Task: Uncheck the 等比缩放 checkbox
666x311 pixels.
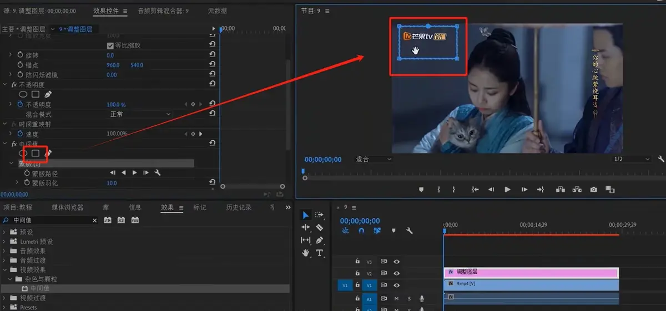Action: point(110,45)
